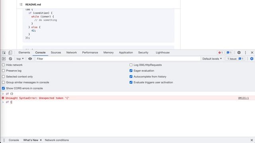Show the console sidebar icon

tap(4, 59)
